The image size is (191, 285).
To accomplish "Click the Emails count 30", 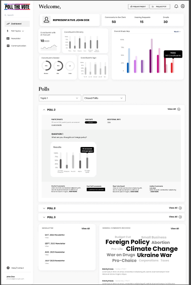I will [x=165, y=22].
